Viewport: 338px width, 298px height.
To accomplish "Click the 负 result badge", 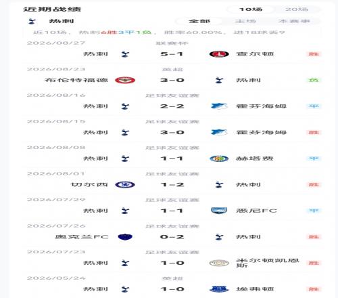I will point(314,80).
